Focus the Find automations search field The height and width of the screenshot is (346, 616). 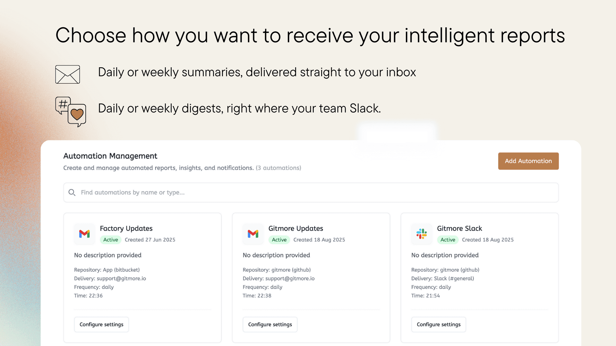[311, 193]
